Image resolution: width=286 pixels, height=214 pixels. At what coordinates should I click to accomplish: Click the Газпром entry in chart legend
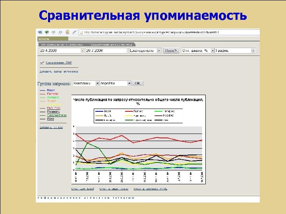134,111
